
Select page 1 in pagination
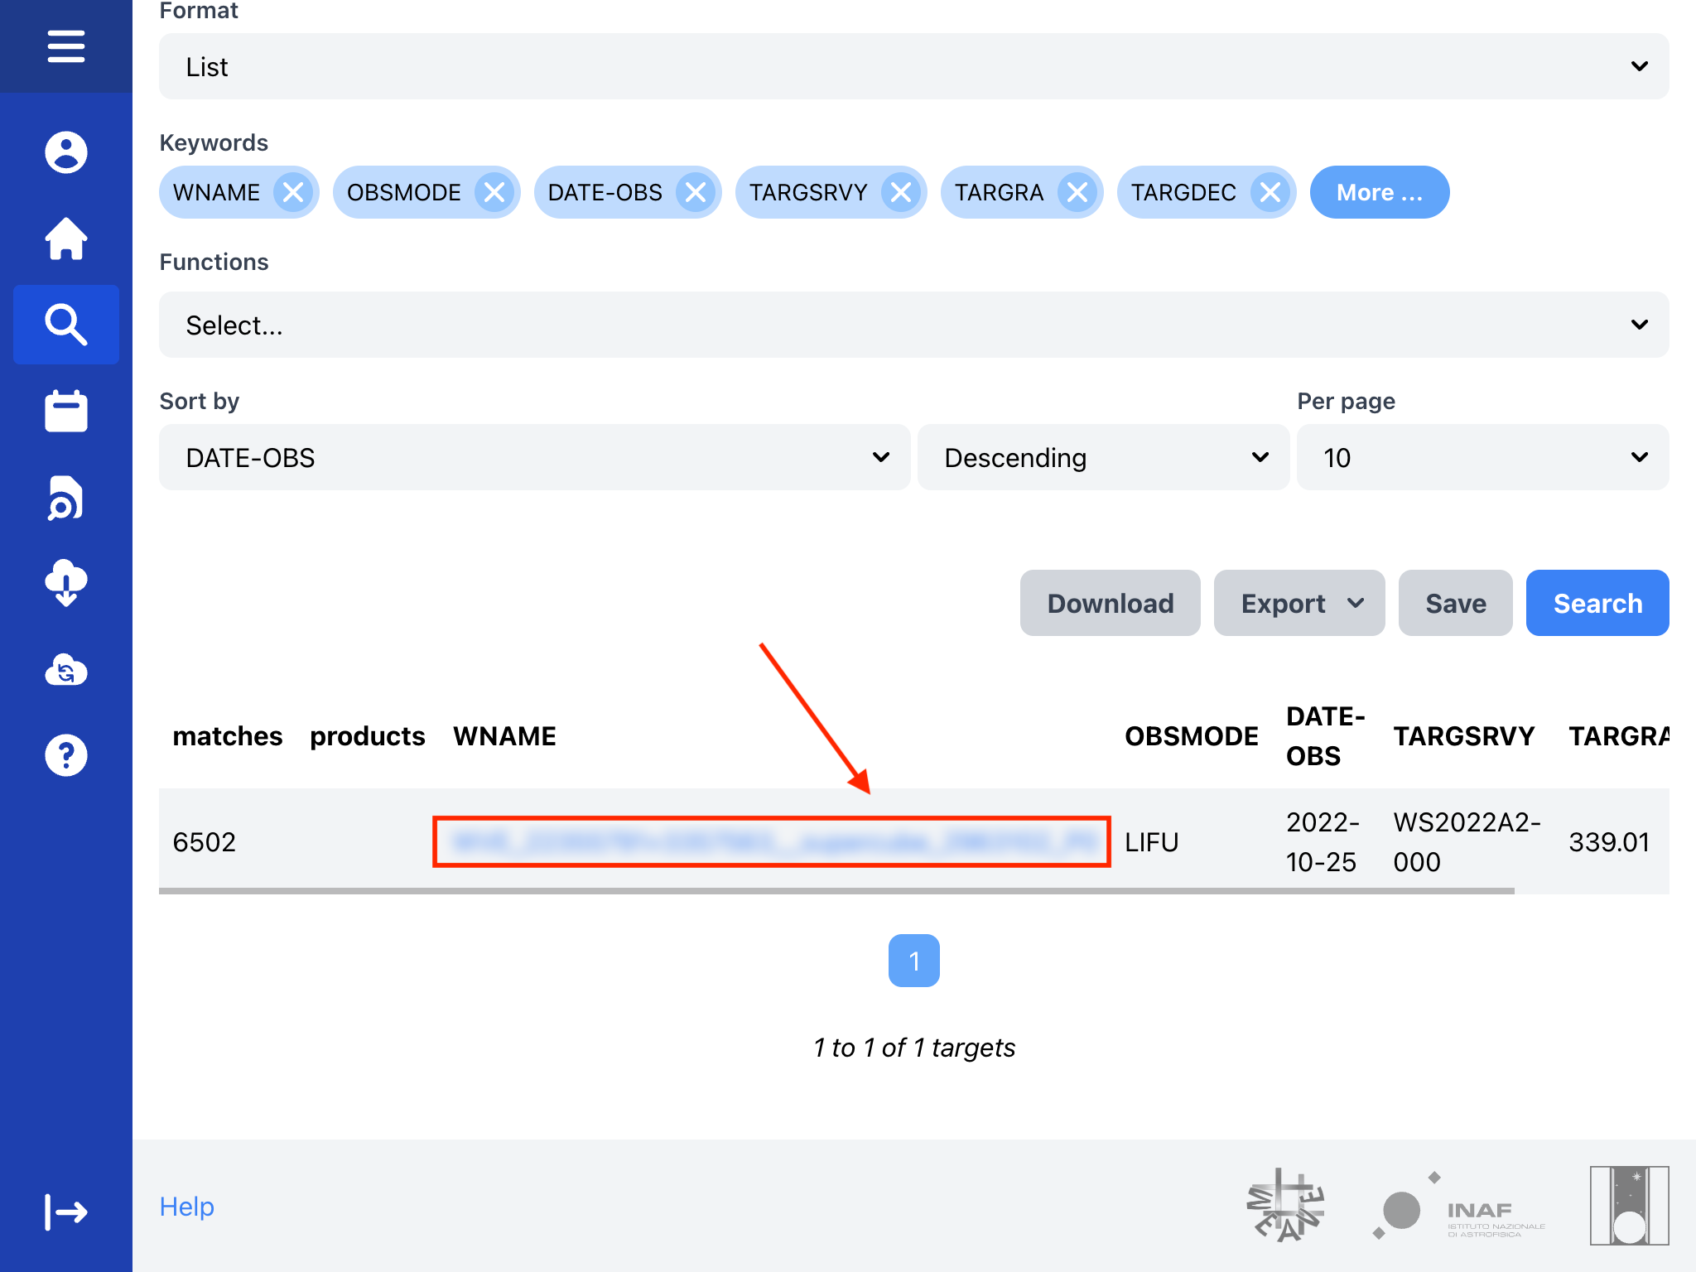914,961
